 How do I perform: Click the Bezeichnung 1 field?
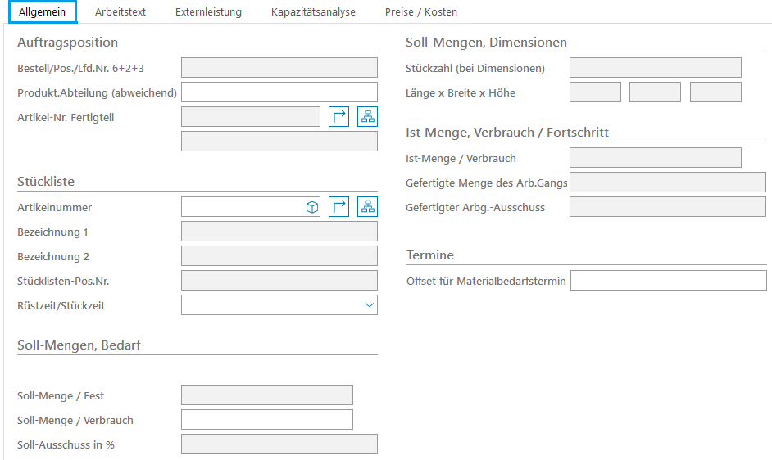pos(279,232)
